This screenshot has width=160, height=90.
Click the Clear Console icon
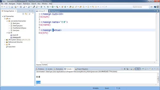131,69
